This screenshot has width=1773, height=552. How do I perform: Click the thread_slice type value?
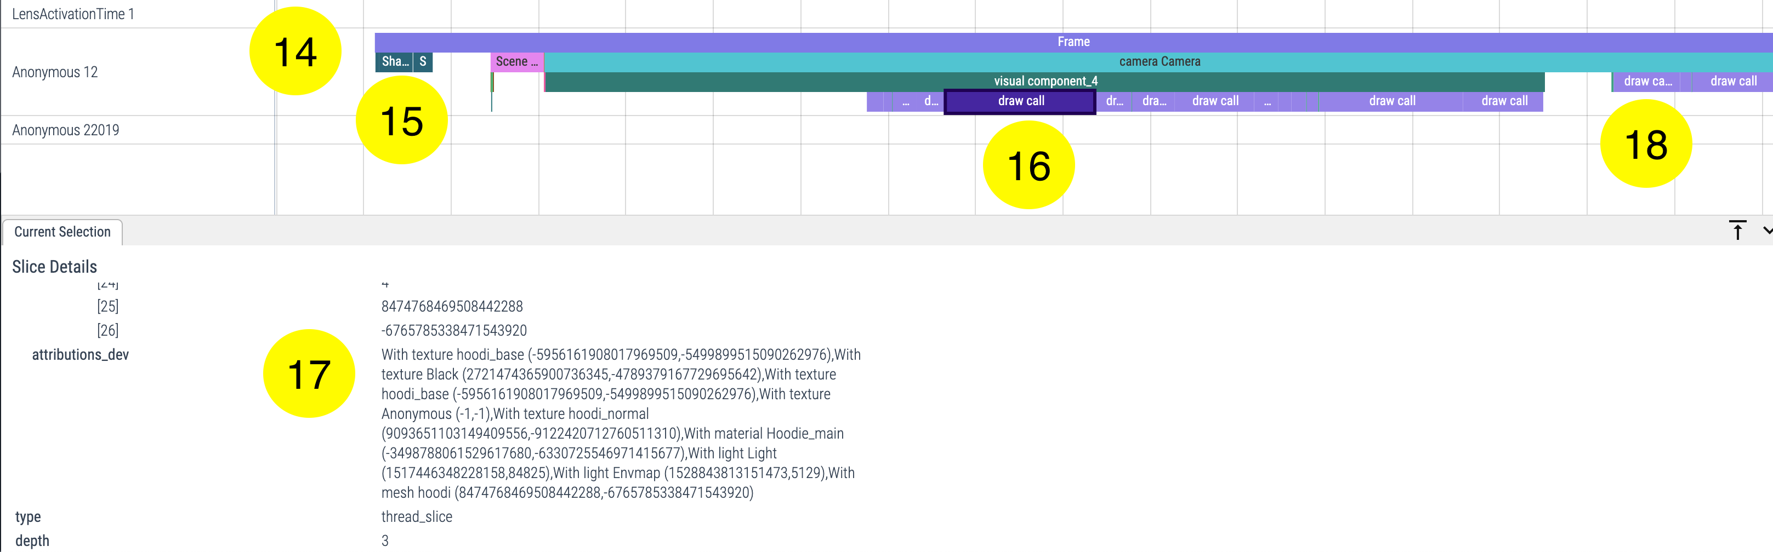[x=417, y=517]
